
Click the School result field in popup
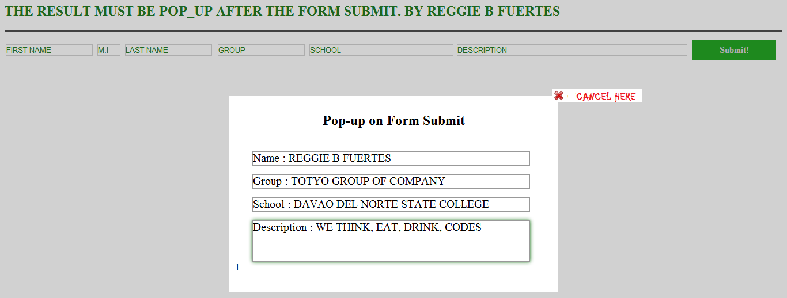coord(391,204)
